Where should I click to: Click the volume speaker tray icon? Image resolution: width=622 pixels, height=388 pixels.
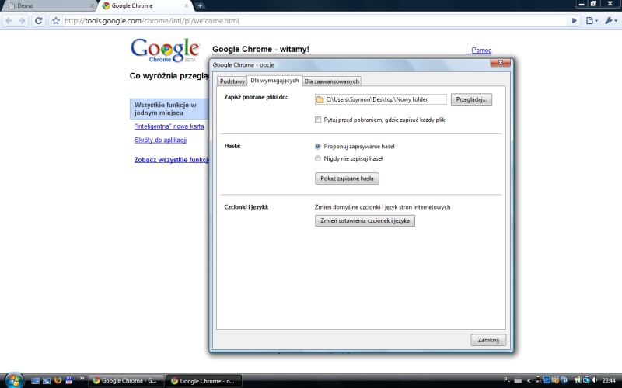pos(595,380)
